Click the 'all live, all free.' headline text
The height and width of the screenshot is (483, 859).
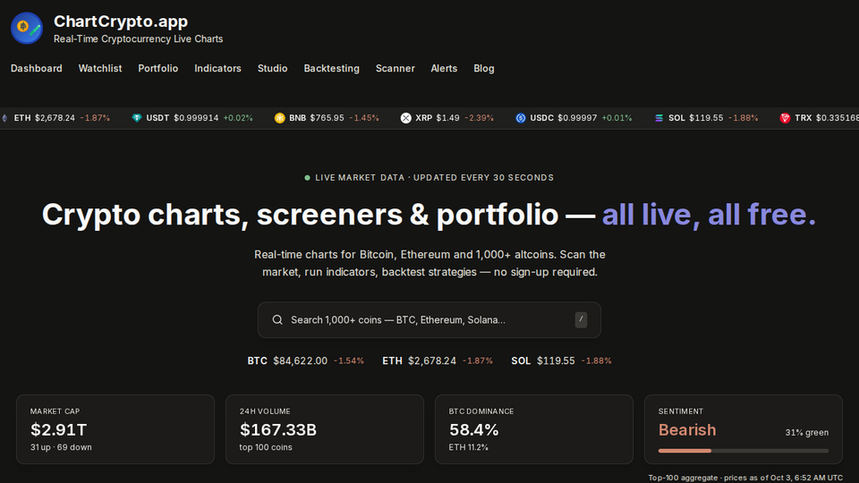point(709,214)
